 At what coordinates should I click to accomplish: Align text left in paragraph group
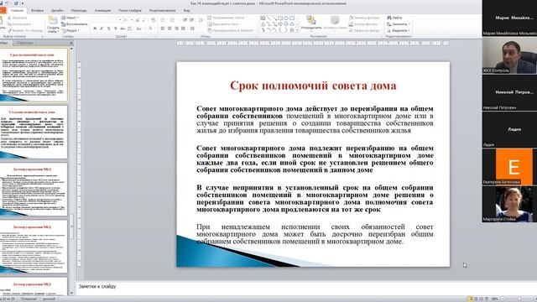[163, 29]
